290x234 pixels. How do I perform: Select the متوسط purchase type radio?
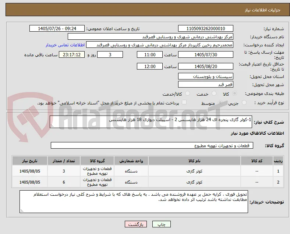(x=220, y=103)
